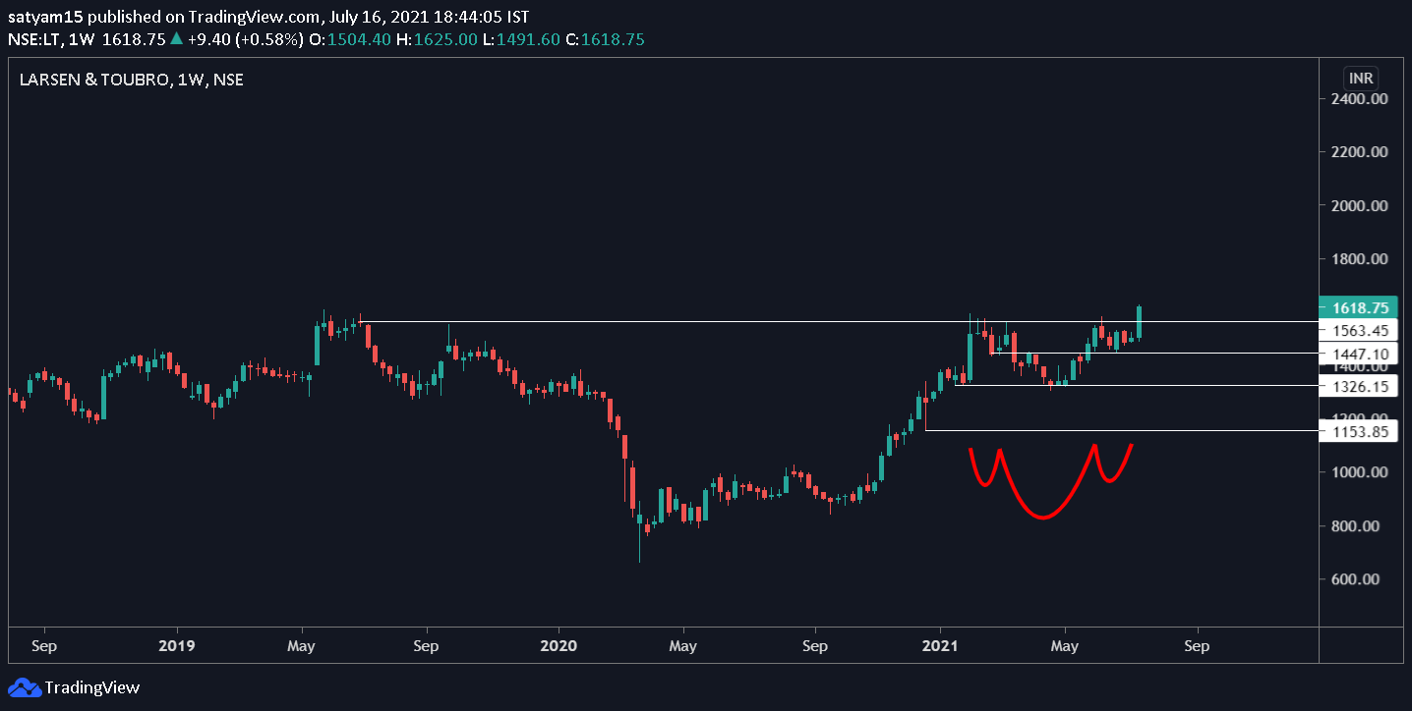Click the TradingView logo icon
This screenshot has width=1412, height=711.
(x=25, y=687)
